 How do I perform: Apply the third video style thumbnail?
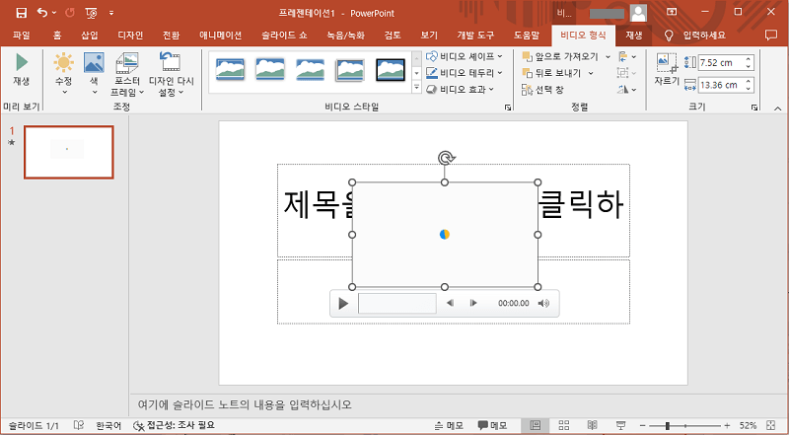(310, 69)
